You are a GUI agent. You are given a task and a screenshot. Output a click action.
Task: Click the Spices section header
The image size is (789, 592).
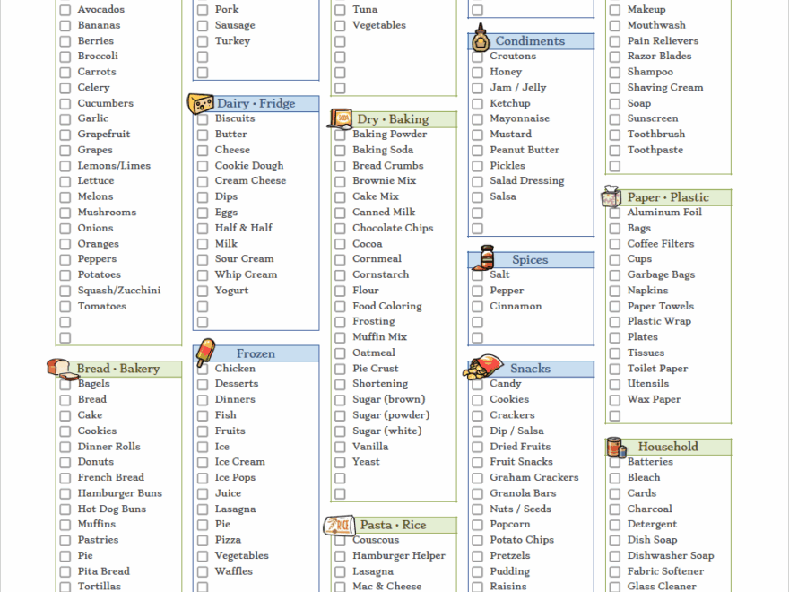(532, 258)
